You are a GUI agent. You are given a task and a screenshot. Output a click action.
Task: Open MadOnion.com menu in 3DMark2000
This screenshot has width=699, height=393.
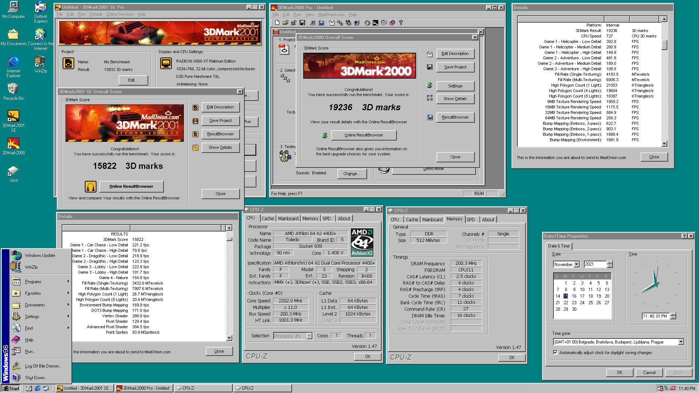tap(331, 15)
